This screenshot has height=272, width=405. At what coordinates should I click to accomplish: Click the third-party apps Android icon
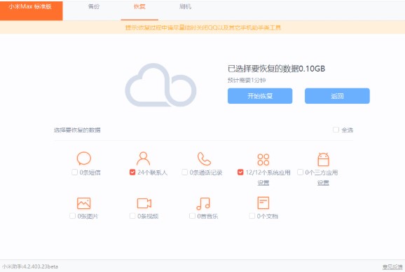click(323, 159)
